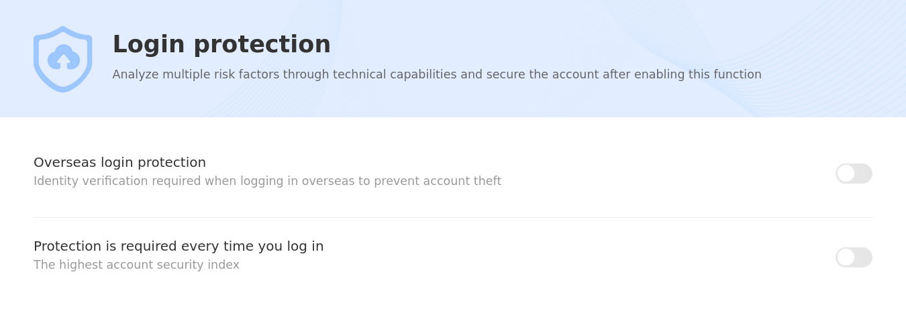Click the knob of the Overseas login switch
Image resolution: width=906 pixels, height=313 pixels.
[846, 174]
